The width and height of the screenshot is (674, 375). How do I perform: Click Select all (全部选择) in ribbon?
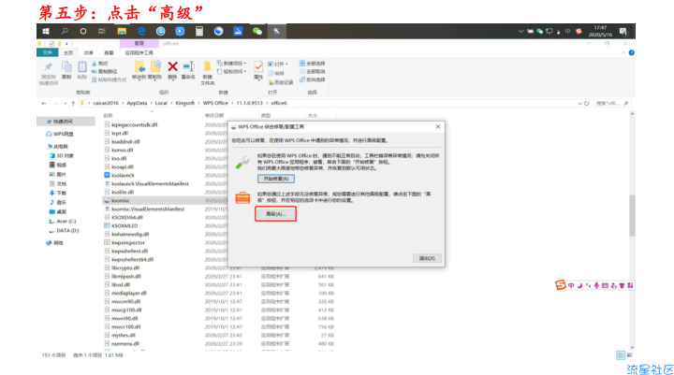pos(313,64)
